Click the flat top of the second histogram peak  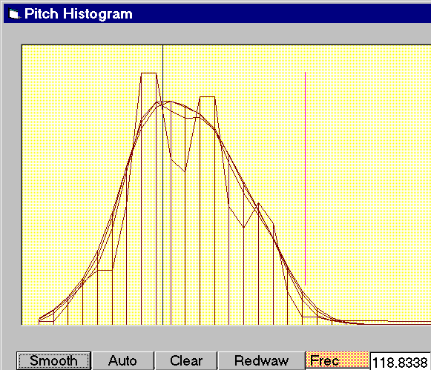point(207,96)
